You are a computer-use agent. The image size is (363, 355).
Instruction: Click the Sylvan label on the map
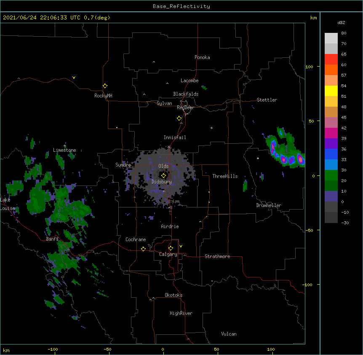(x=164, y=103)
